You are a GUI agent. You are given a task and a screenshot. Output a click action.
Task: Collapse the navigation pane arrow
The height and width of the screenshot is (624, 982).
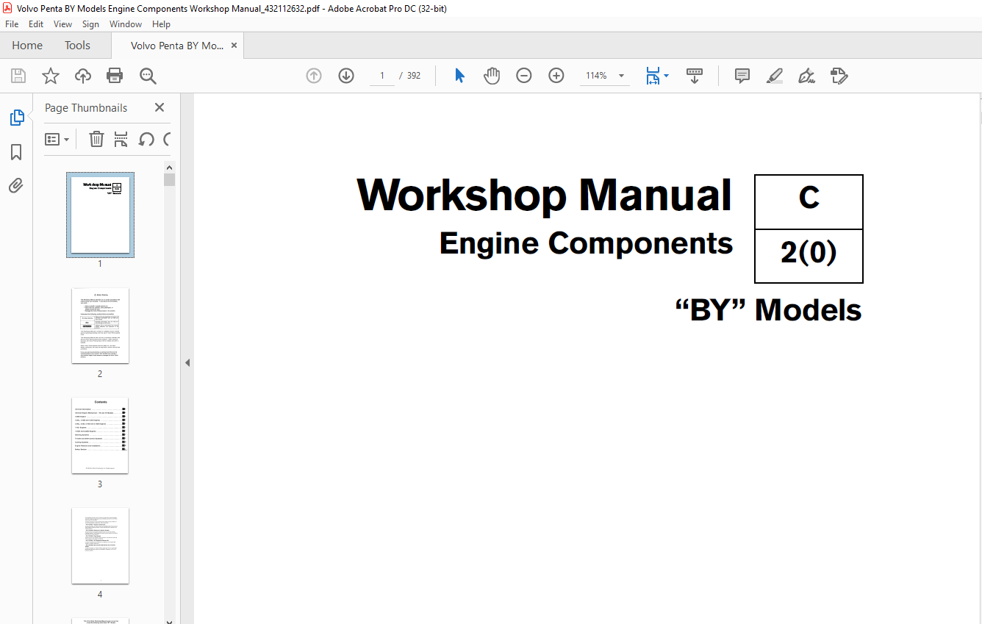[x=187, y=362]
